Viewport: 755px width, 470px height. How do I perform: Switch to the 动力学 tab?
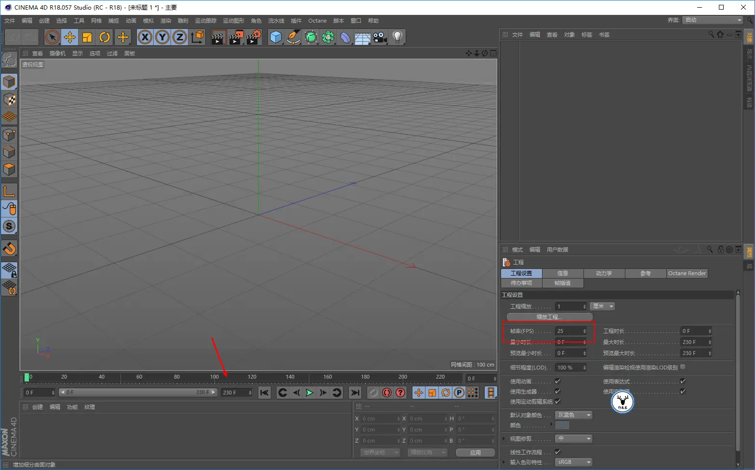pyautogui.click(x=604, y=273)
